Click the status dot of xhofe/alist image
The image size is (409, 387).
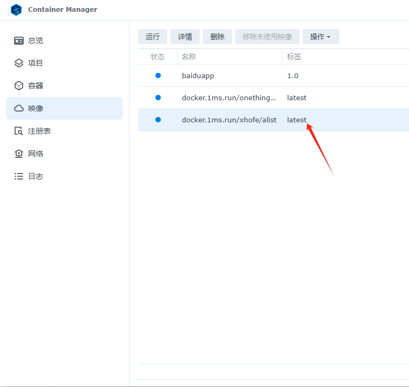point(158,120)
